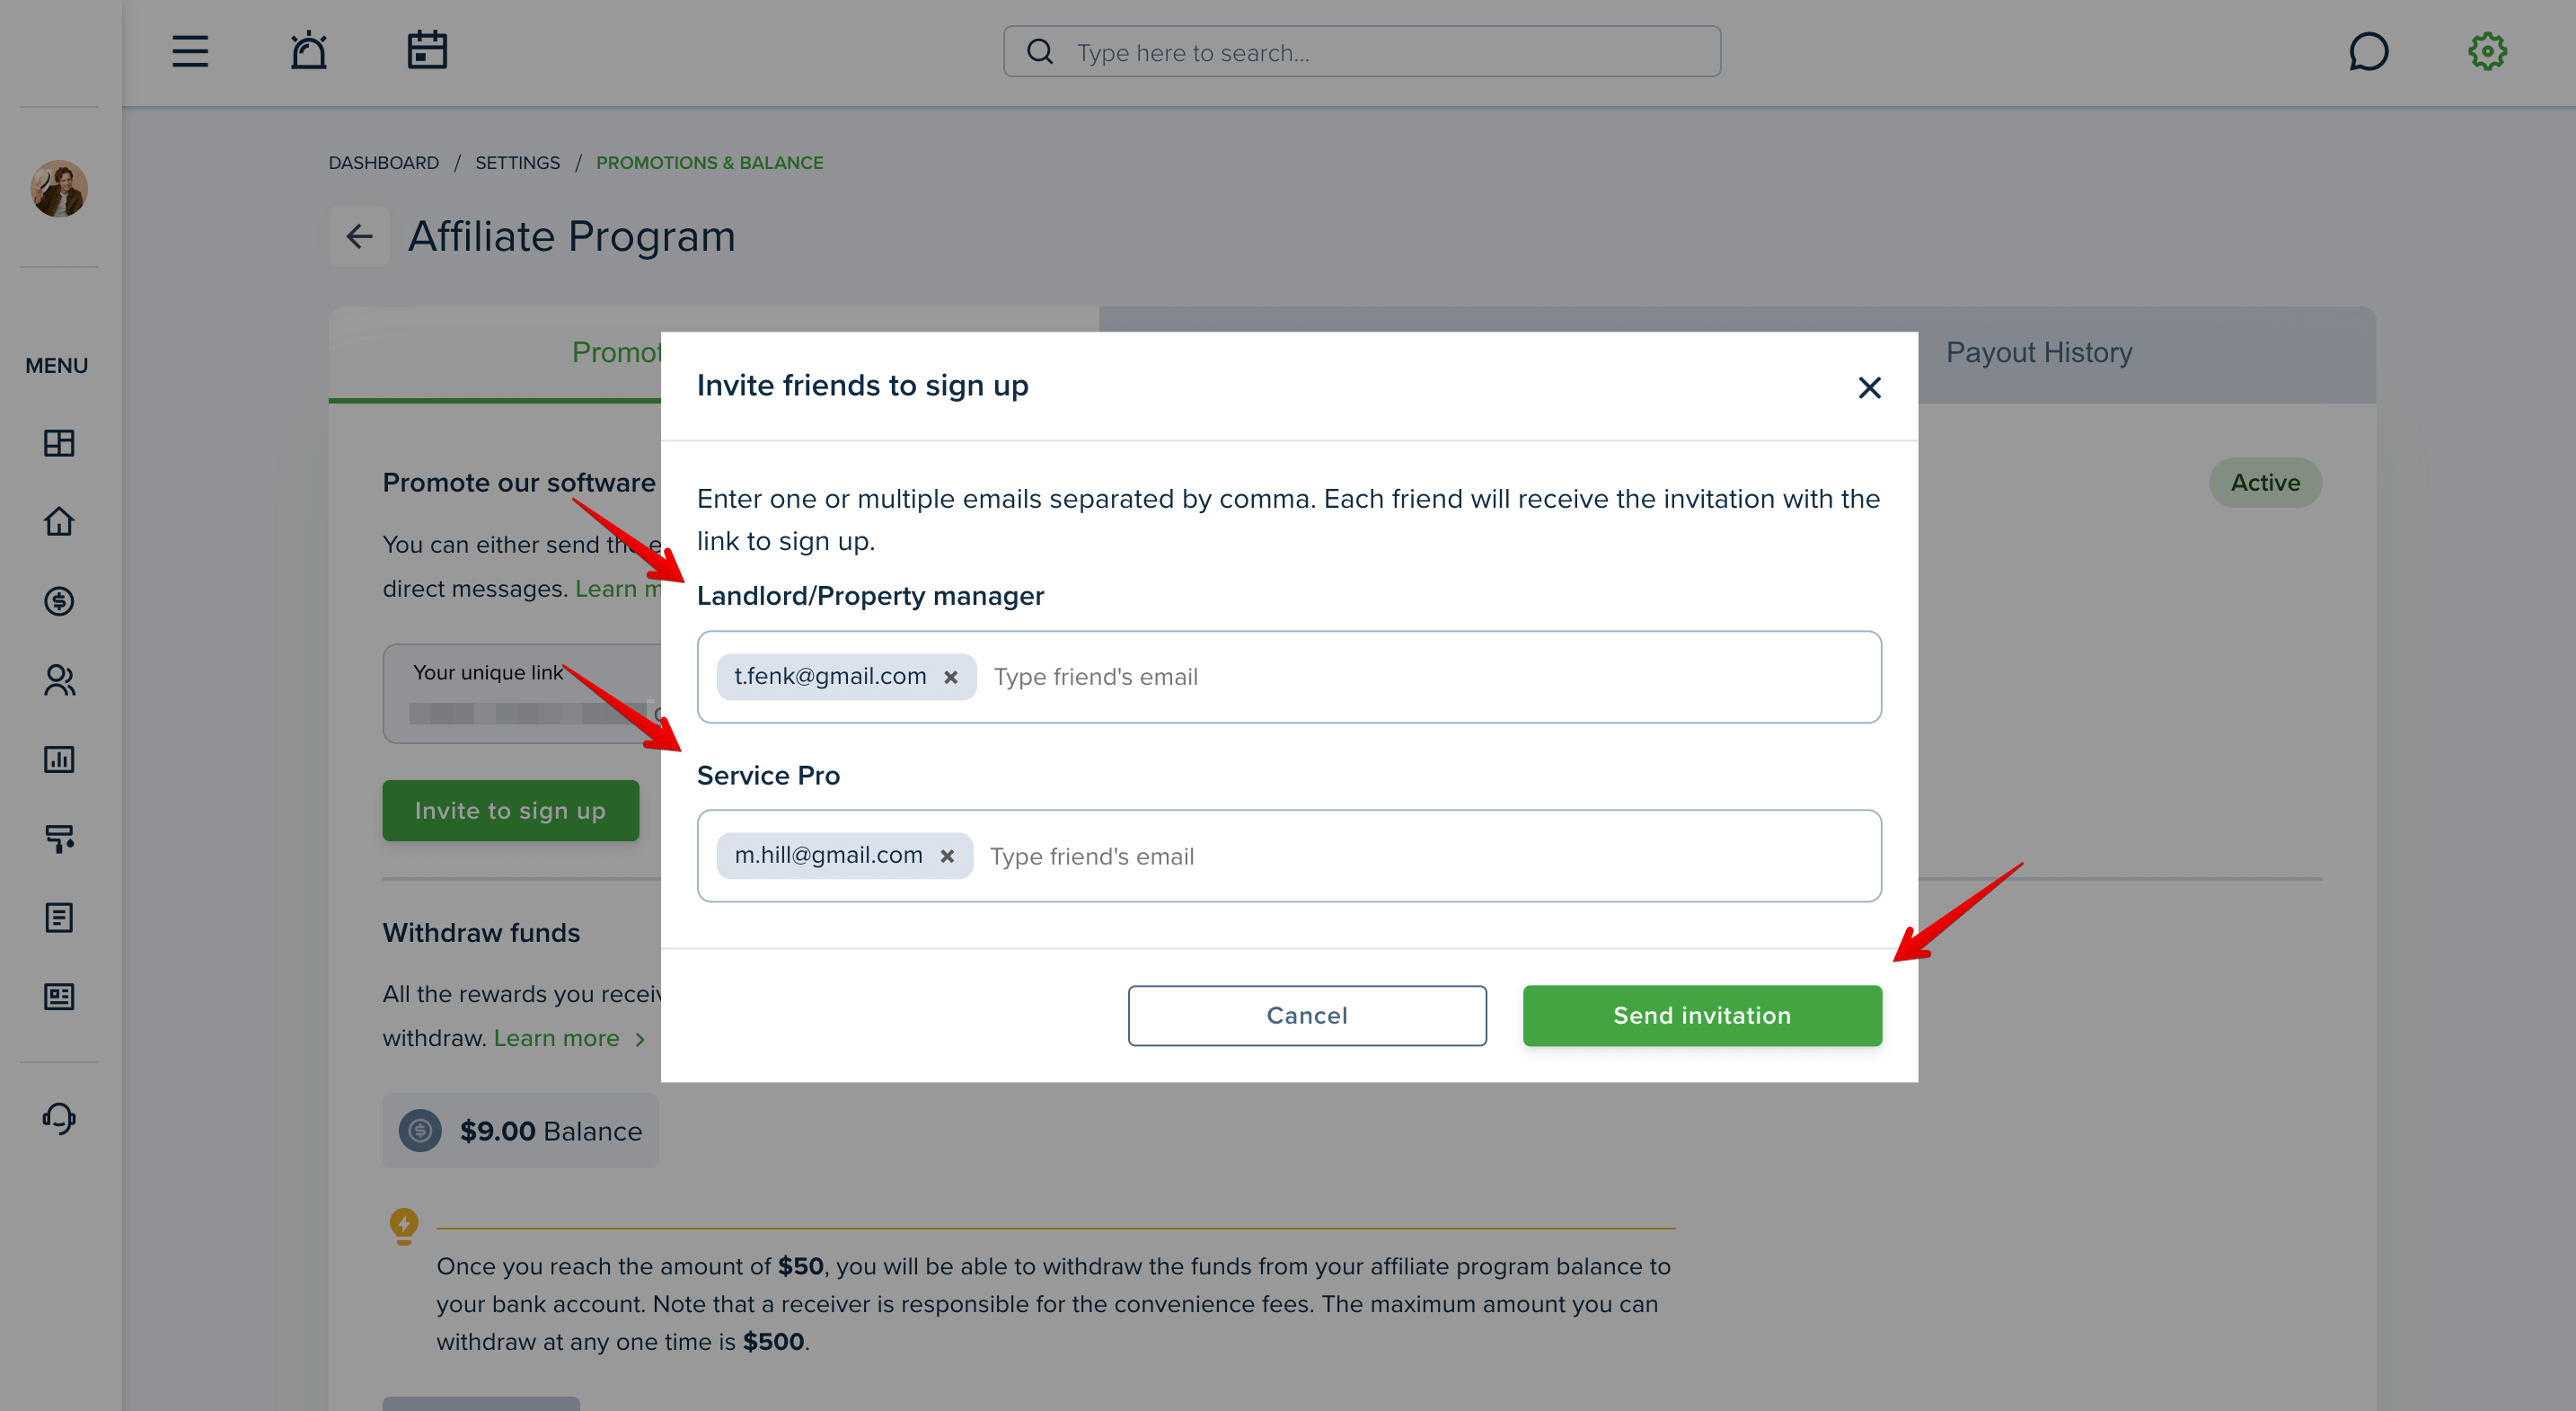
Task: Open the alarm notifications icon
Action: pos(309,50)
